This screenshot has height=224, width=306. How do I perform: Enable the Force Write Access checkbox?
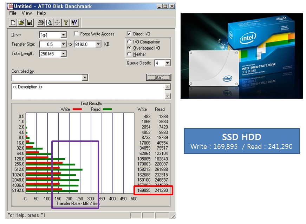click(76, 34)
